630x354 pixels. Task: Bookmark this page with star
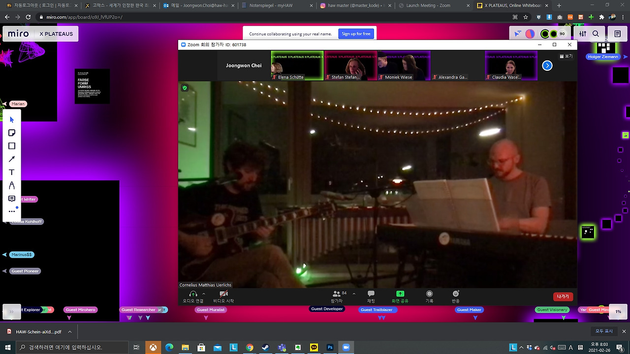click(x=526, y=17)
